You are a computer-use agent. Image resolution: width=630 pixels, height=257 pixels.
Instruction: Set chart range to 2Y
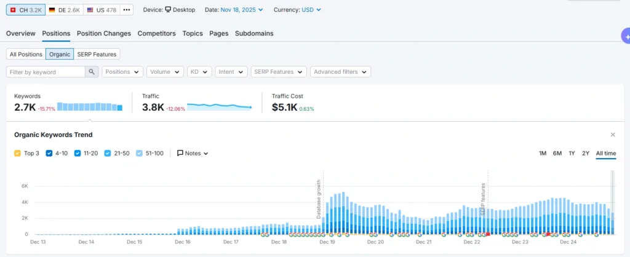[586, 153]
